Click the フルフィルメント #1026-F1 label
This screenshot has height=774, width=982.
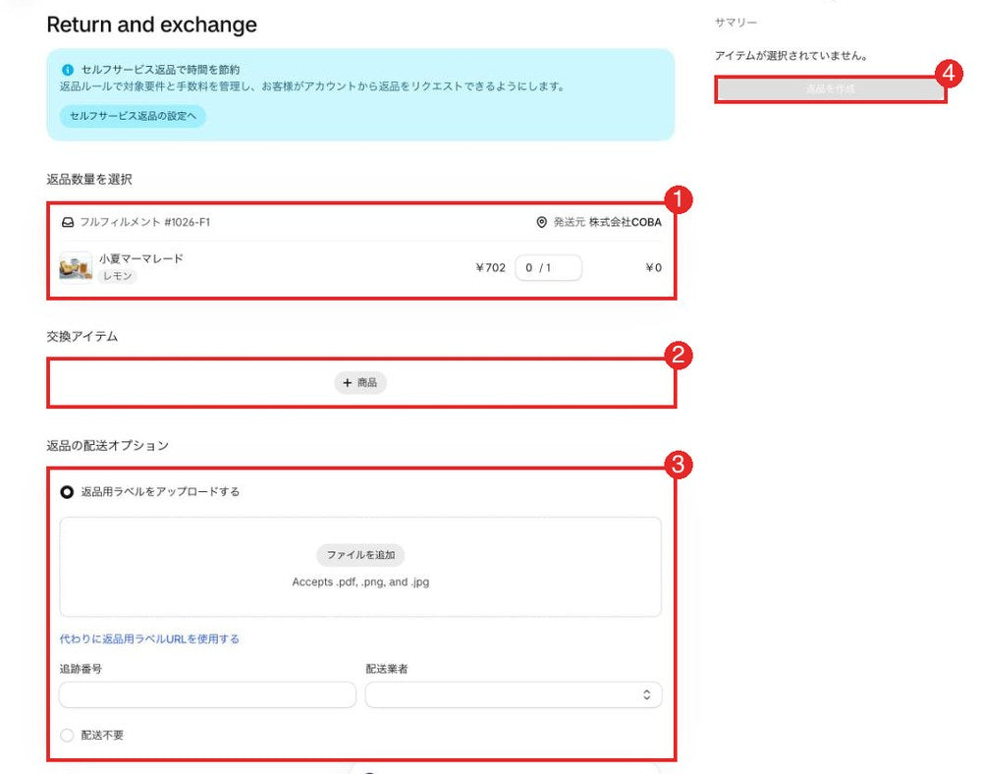(x=145, y=222)
